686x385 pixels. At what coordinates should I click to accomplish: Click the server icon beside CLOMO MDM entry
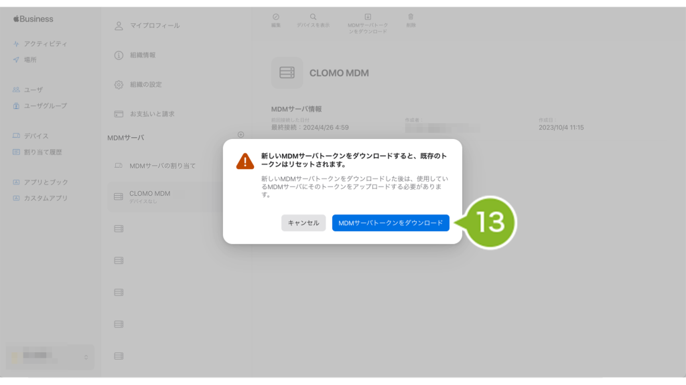(119, 197)
